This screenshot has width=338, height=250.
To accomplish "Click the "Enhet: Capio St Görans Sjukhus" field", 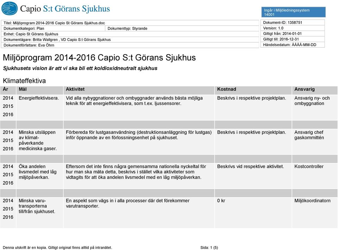I will 130,34.
